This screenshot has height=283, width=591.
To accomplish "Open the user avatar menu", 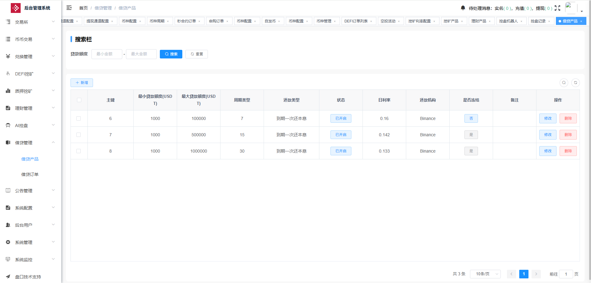I will (571, 8).
